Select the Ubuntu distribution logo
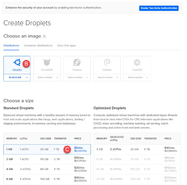187x185 pixels. [x=17, y=62]
